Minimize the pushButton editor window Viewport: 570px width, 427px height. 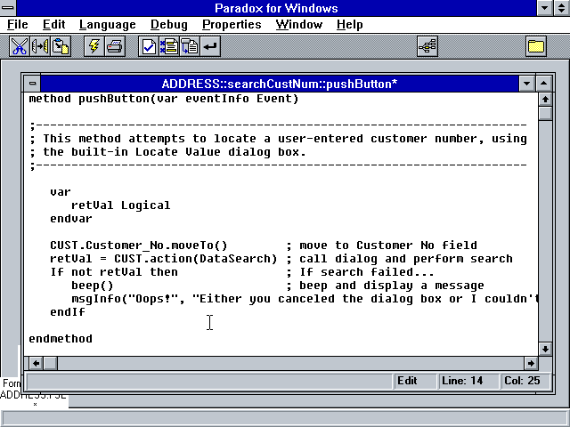click(526, 84)
